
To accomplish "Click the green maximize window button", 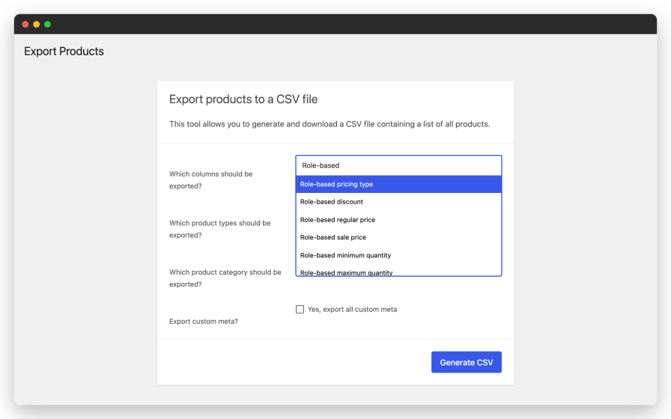I will point(47,25).
